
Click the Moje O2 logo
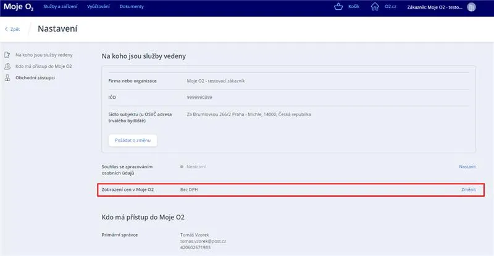(19, 7)
